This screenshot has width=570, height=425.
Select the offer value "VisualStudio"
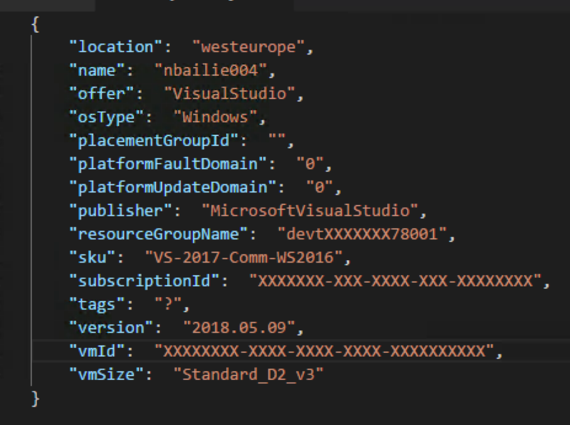click(x=229, y=93)
